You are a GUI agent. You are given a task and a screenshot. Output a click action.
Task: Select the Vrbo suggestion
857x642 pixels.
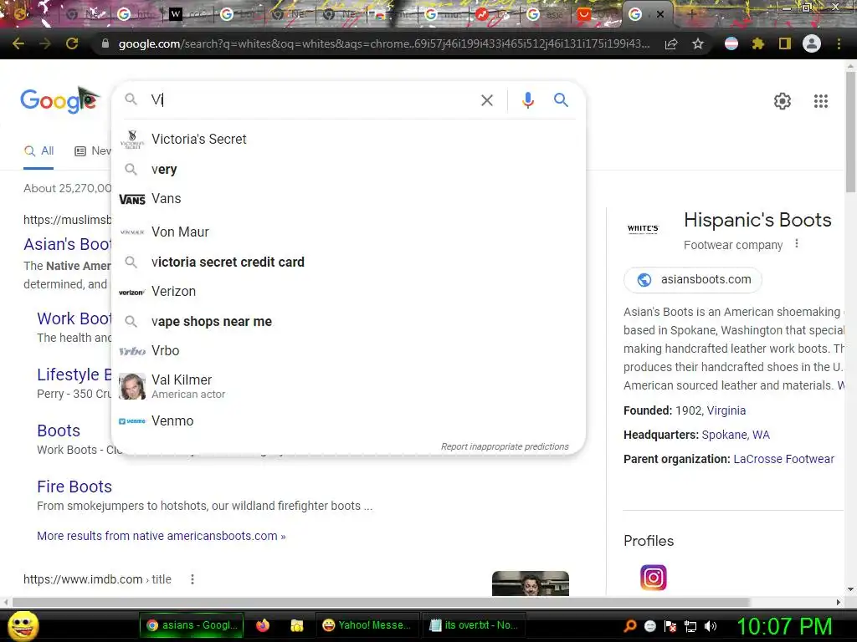348,350
